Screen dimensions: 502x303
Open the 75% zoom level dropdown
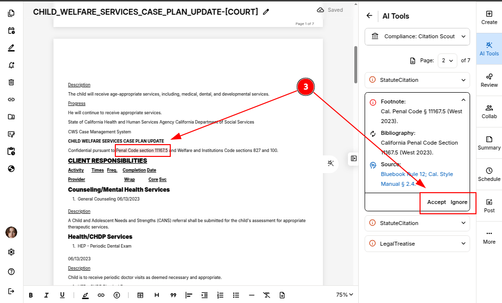tap(344, 295)
